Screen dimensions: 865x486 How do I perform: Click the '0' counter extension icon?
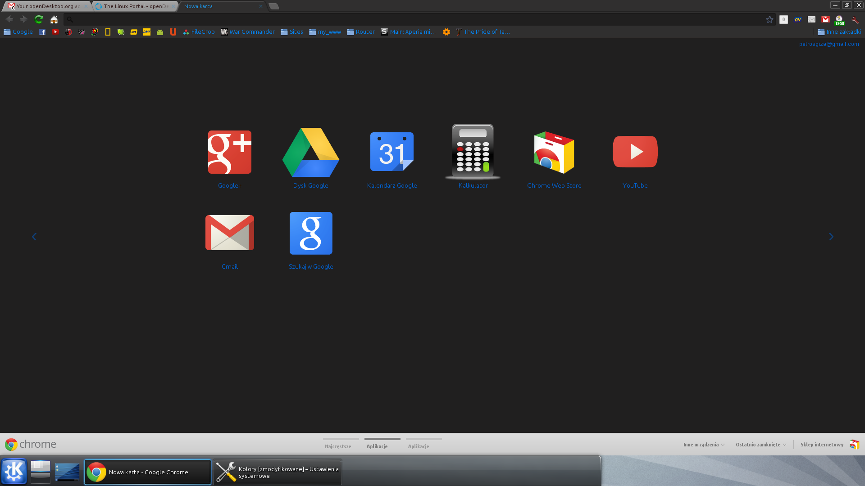[784, 19]
